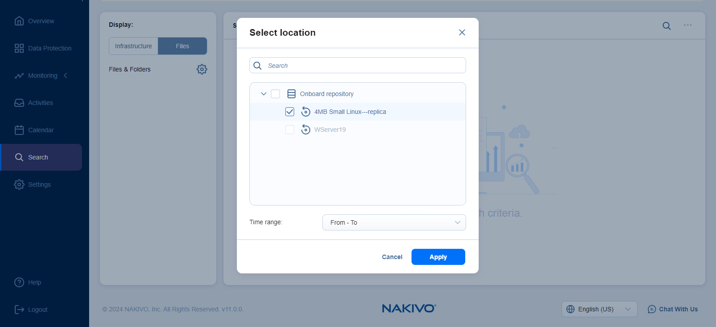This screenshot has width=716, height=327.
Task: Switch to the Infrastructure display tab
Action: point(133,46)
